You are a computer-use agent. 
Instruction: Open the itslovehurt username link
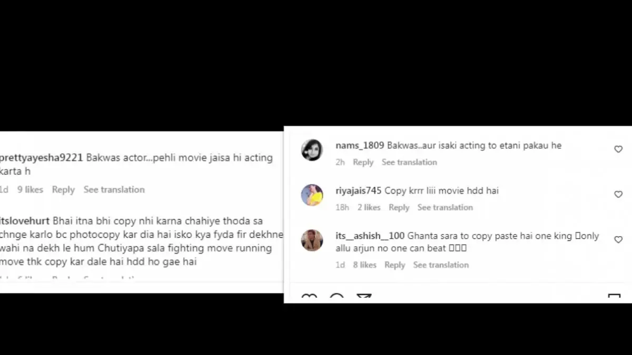point(25,221)
